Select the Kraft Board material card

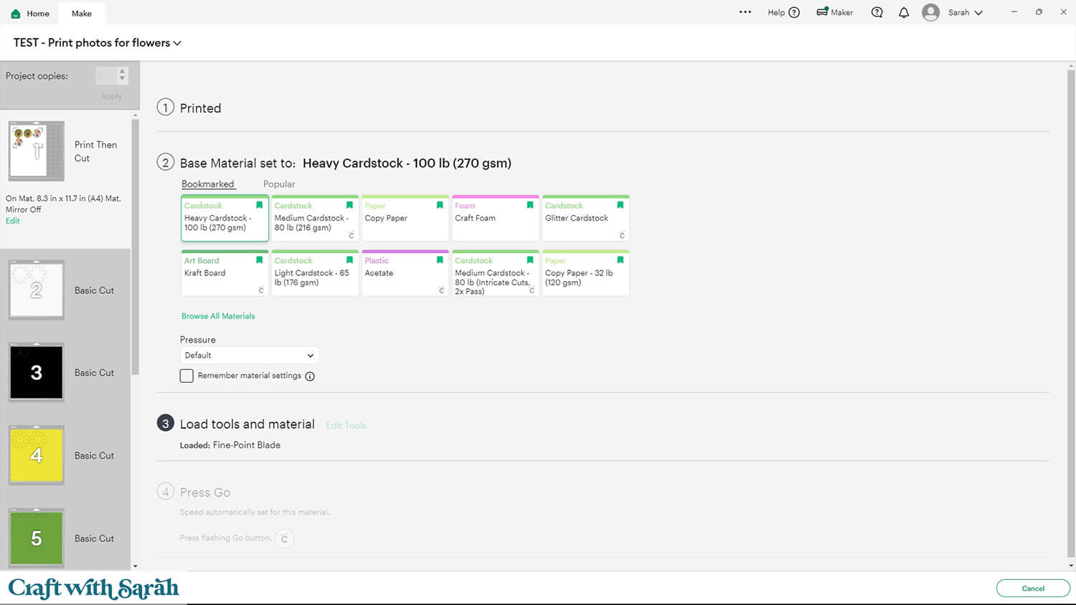(x=225, y=273)
